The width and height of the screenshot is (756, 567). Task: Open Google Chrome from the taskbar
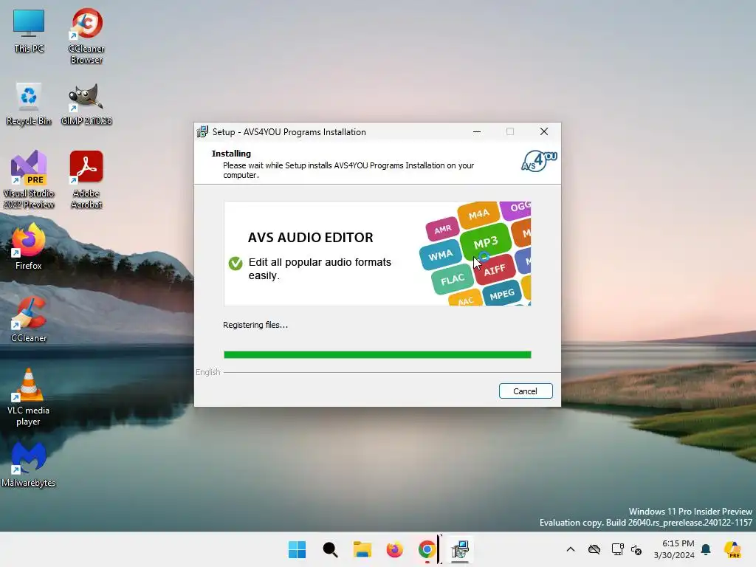coord(427,549)
